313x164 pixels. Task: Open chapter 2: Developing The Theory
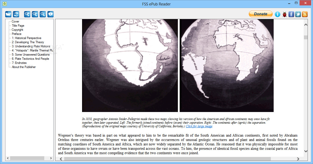tap(28, 42)
